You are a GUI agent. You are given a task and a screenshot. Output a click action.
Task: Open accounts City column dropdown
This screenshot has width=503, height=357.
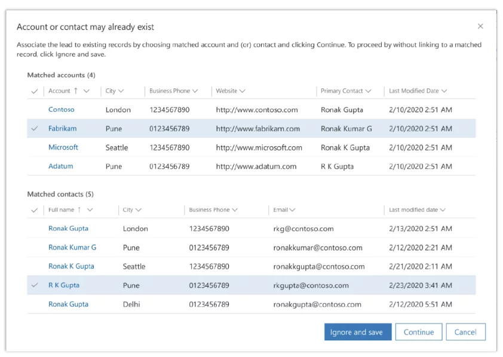tap(121, 91)
